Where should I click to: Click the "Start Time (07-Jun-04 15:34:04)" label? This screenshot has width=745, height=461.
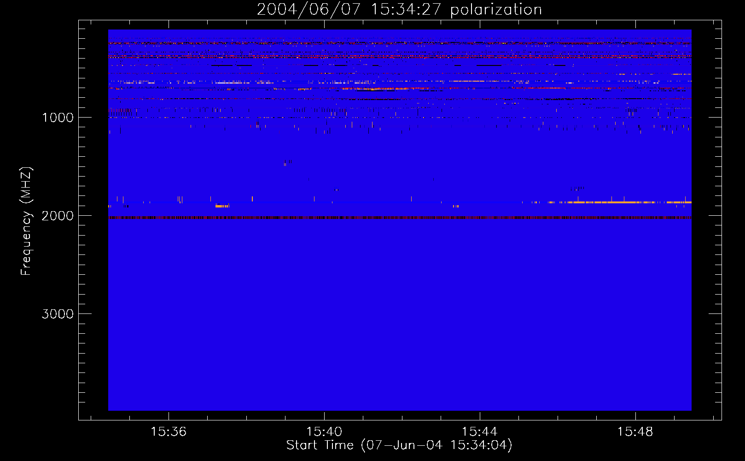[399, 445]
